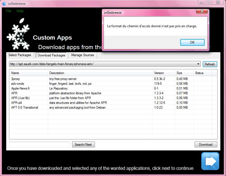This screenshot has height=176, width=226.
Task: Click 'platform abstraction library from Apache' description
Action: 75,93
